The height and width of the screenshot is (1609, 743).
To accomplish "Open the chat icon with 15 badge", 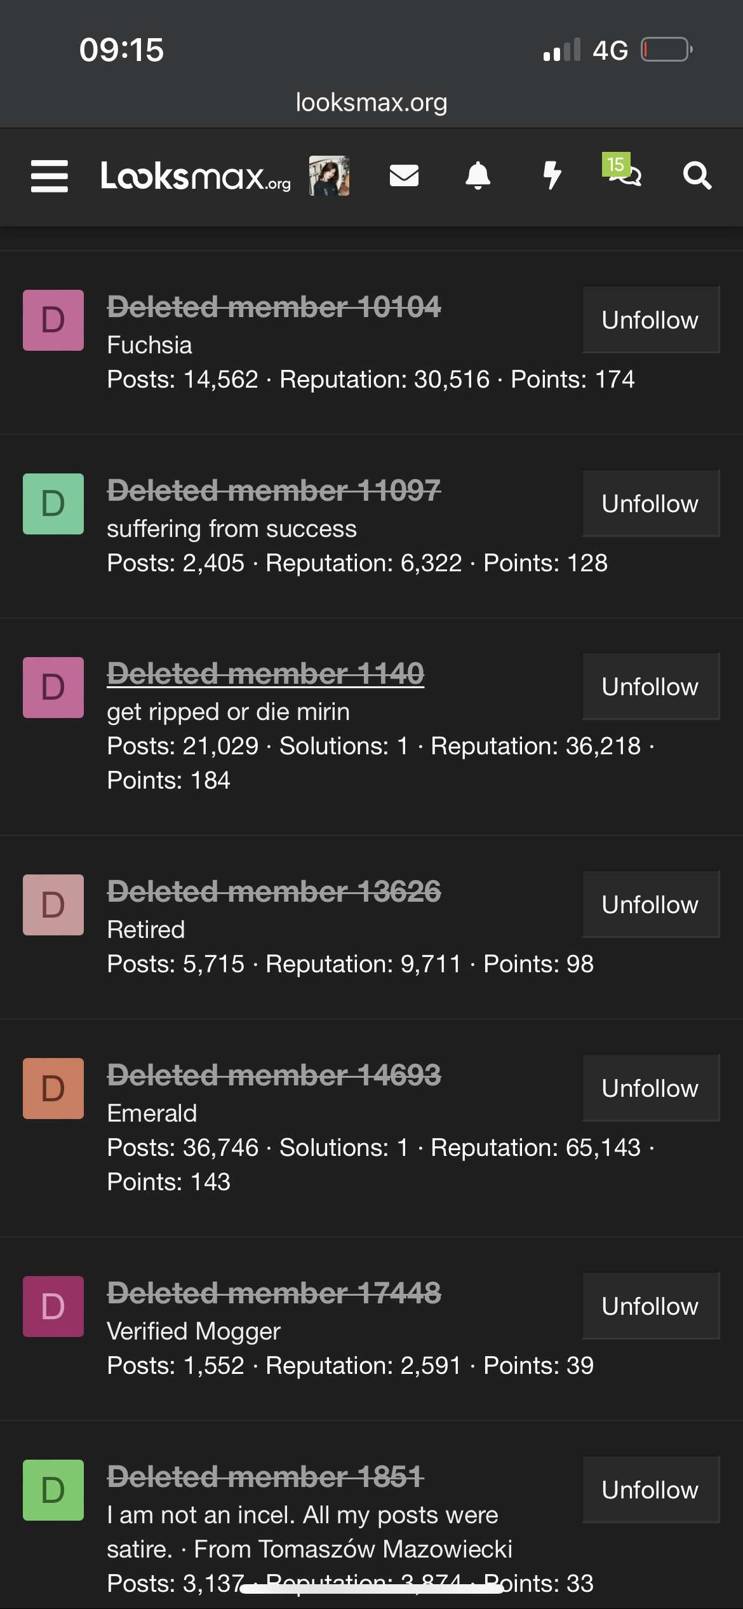I will click(624, 172).
